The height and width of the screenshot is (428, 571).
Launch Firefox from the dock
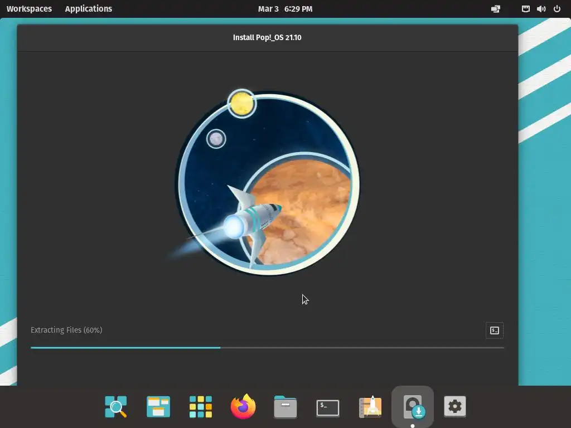coord(243,406)
